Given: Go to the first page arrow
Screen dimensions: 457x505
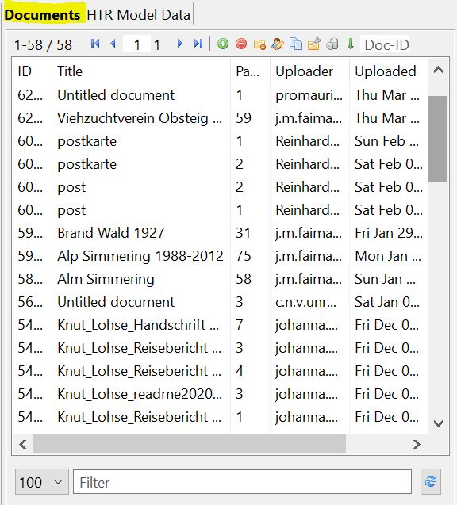Looking at the screenshot, I should point(95,44).
